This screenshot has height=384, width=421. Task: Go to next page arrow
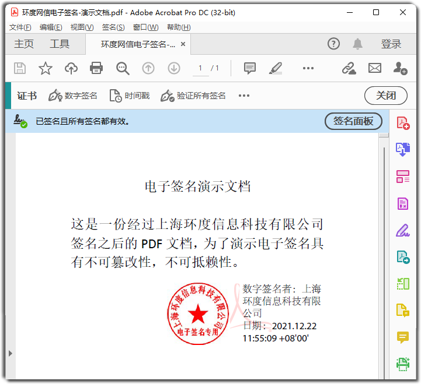(174, 68)
